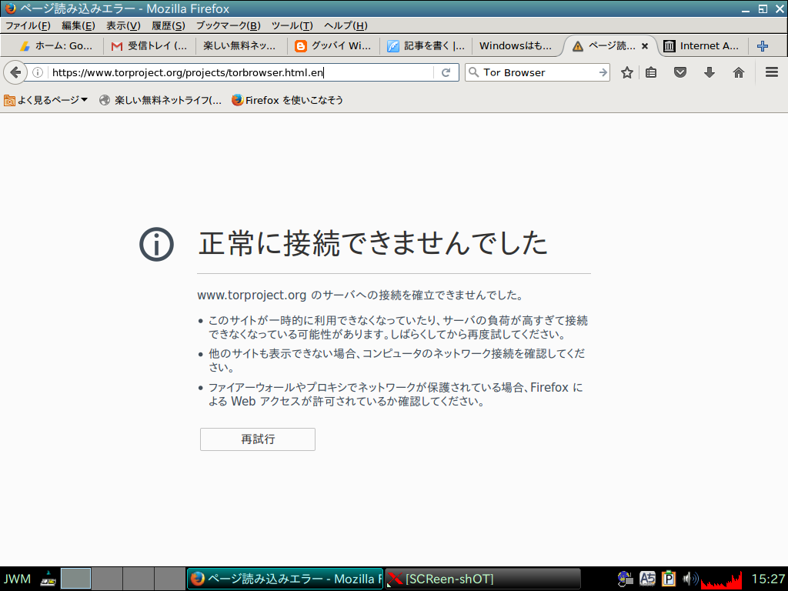Click the www.torproject.org connection error text
The height and width of the screenshot is (591, 788).
(x=360, y=295)
